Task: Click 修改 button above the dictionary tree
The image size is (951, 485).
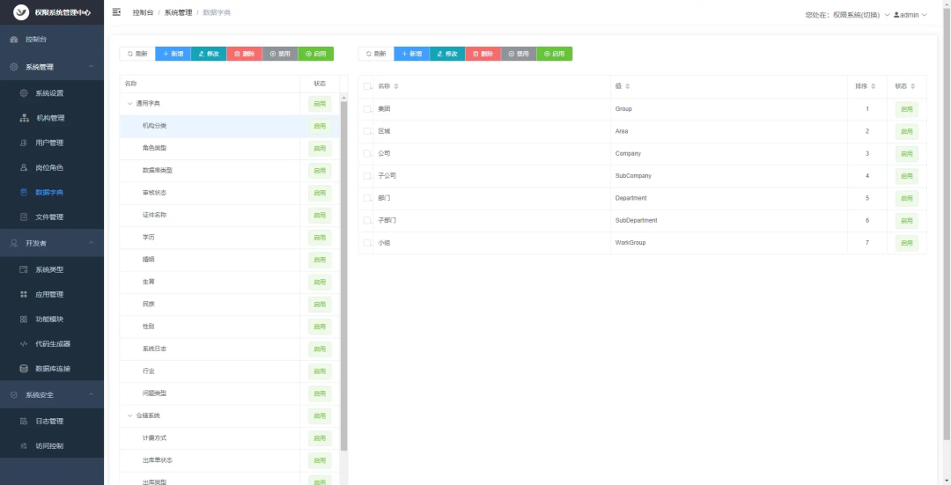Action: [209, 54]
